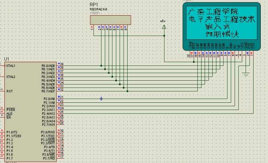Screen dimensions: 268x163
Task: Click the P3.5/T1 pin label
Action: (x=49, y=151)
